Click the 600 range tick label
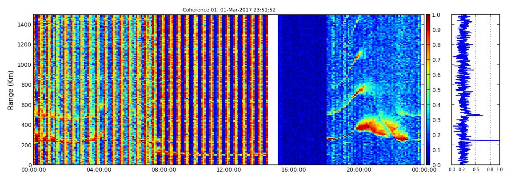The image size is (511, 180). pos(26,105)
